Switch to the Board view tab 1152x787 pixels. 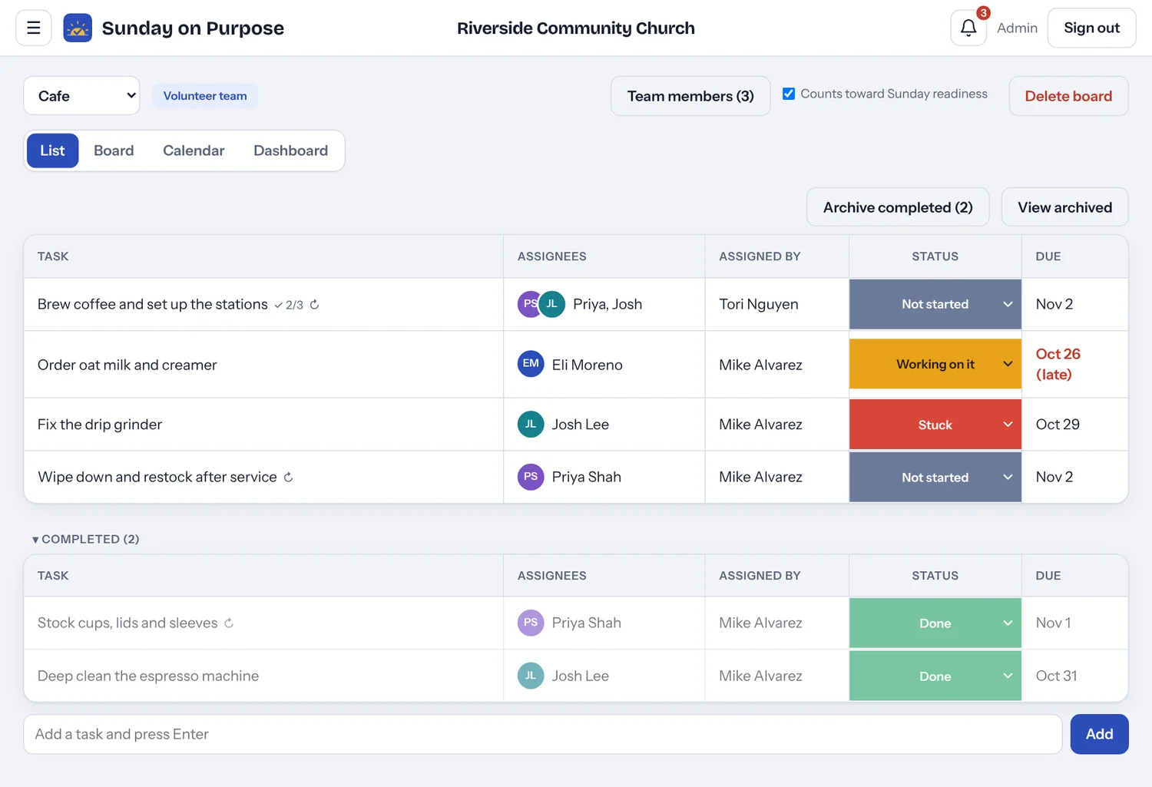[x=114, y=150]
